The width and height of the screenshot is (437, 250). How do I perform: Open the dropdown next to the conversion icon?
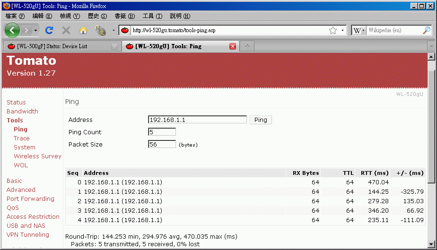tap(114, 30)
